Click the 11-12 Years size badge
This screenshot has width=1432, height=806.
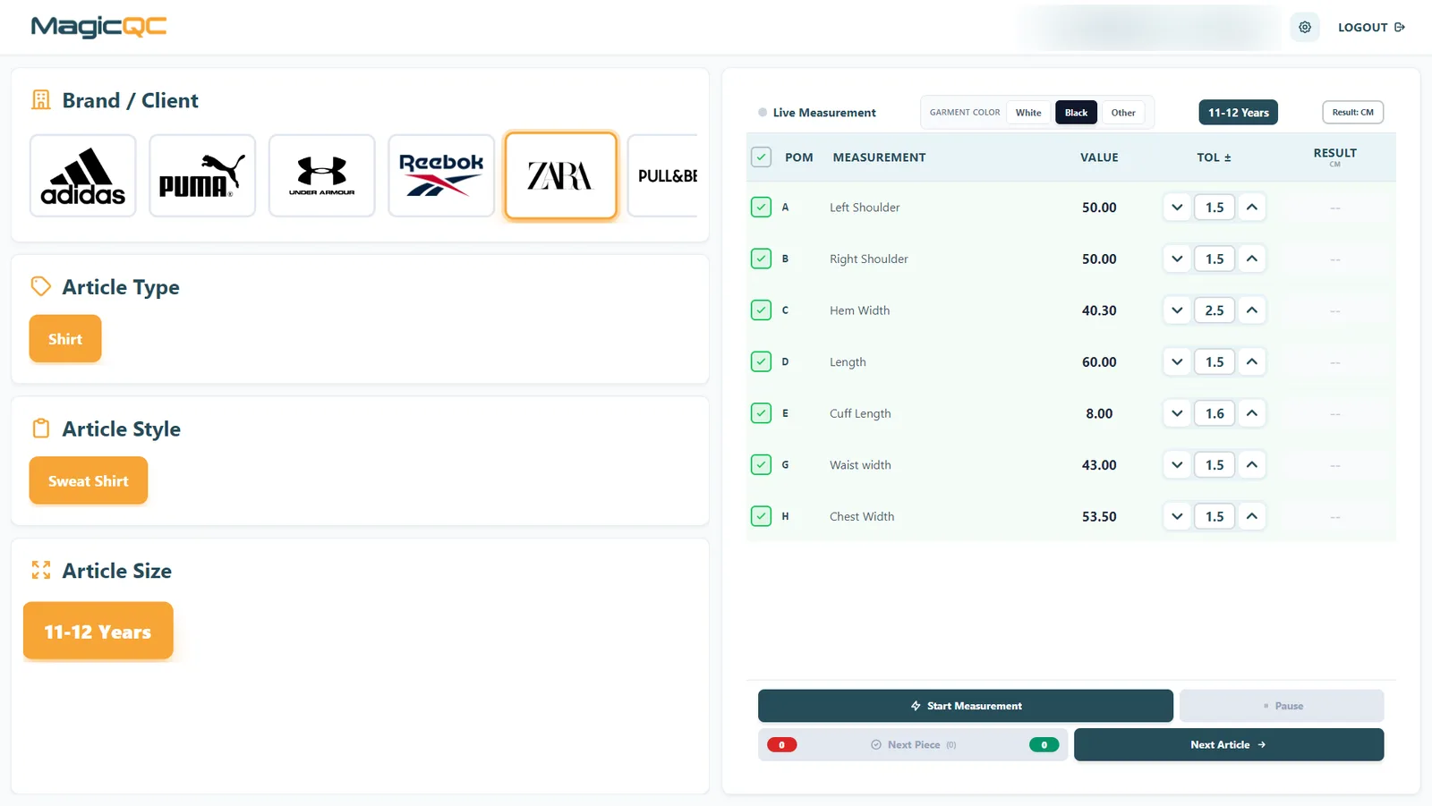click(1239, 113)
